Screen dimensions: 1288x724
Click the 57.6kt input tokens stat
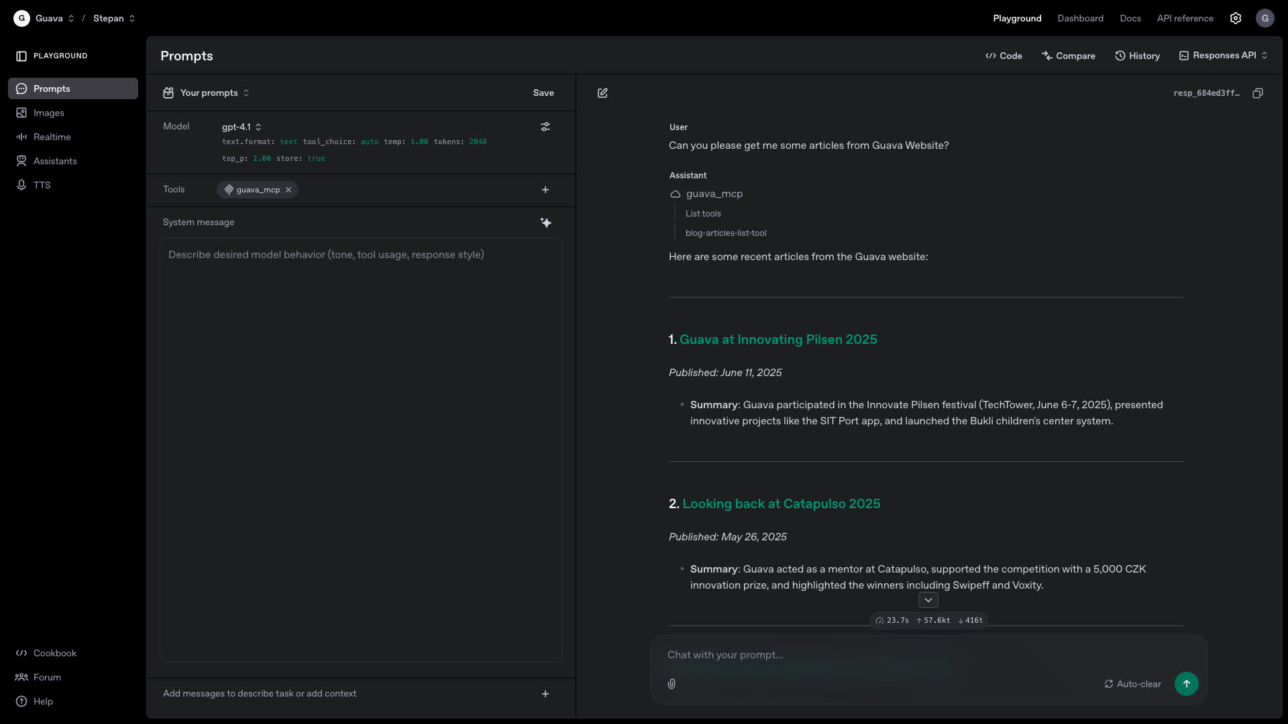coord(933,621)
